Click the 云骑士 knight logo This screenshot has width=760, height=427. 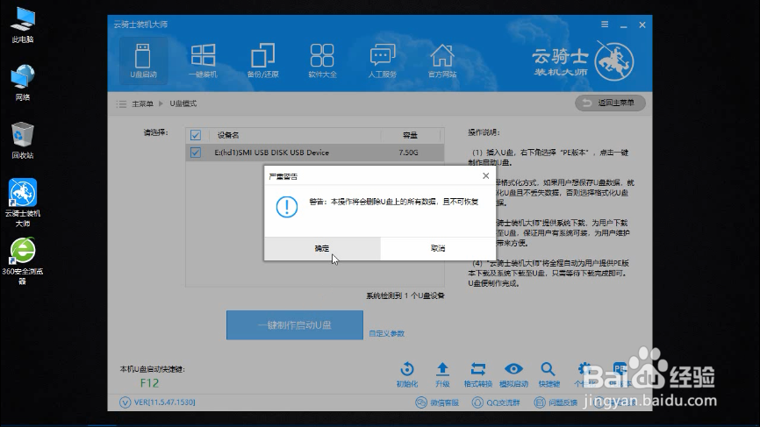pyautogui.click(x=614, y=61)
